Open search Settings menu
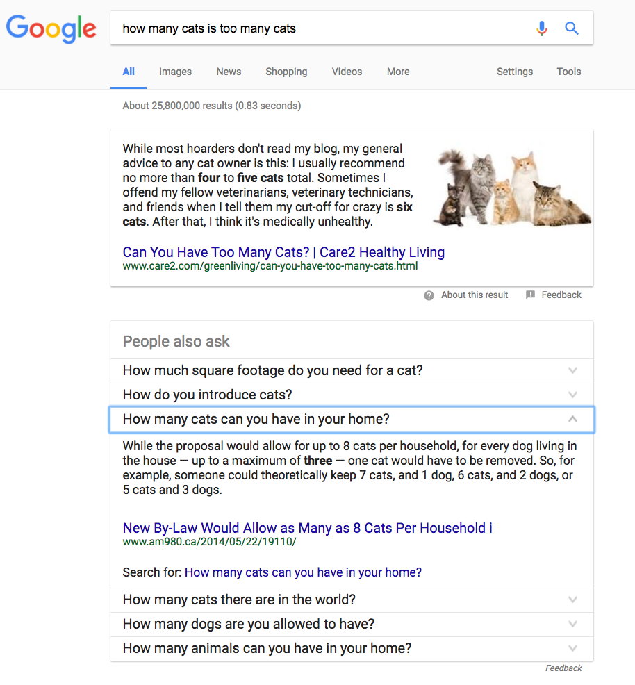The height and width of the screenshot is (685, 635). click(x=515, y=72)
